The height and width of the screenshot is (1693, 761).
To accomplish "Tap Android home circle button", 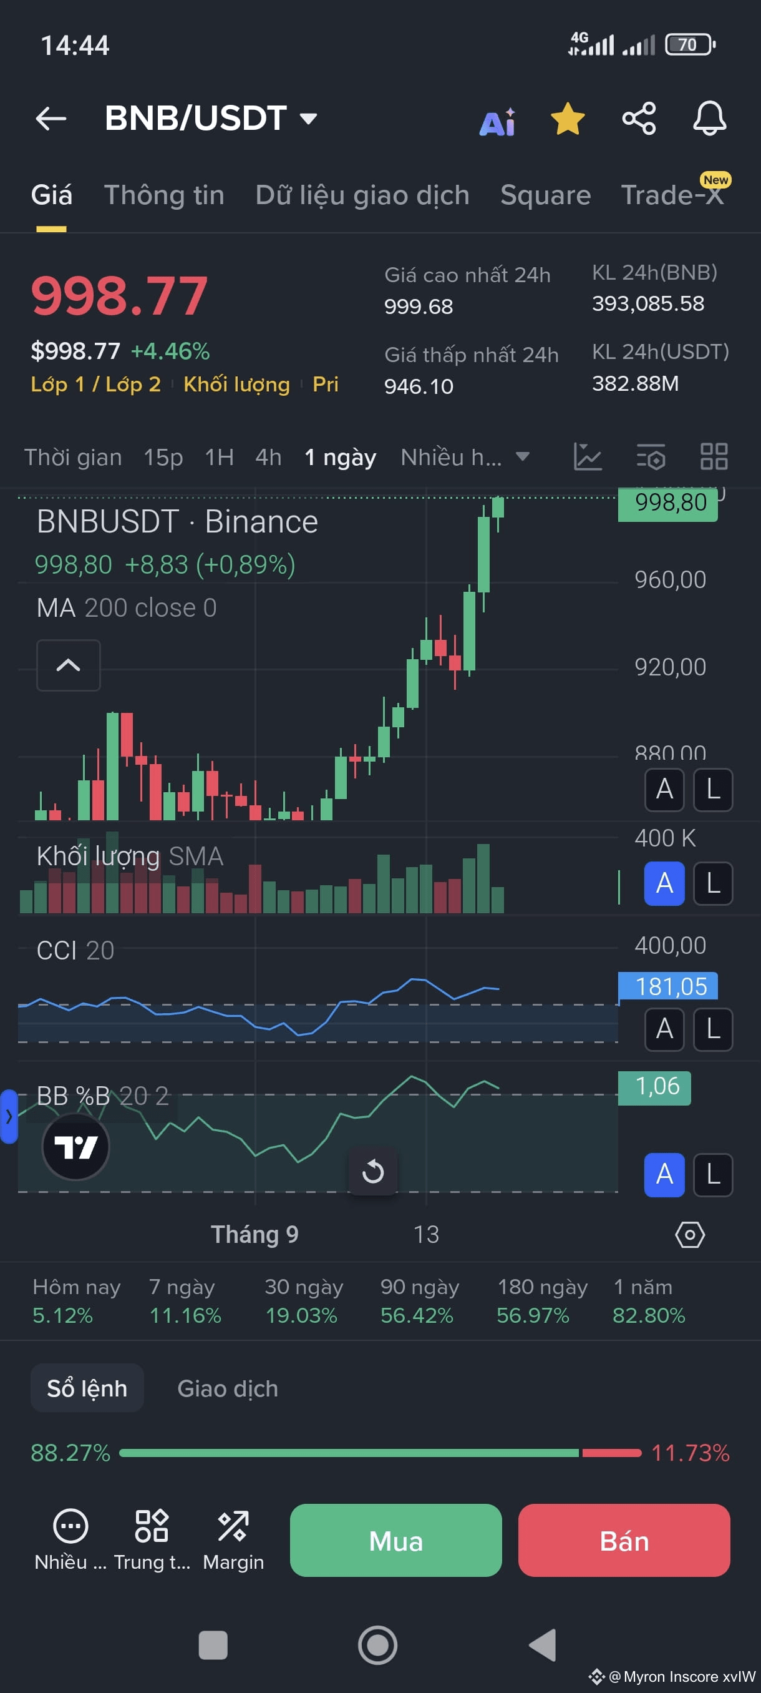I will pos(377,1645).
